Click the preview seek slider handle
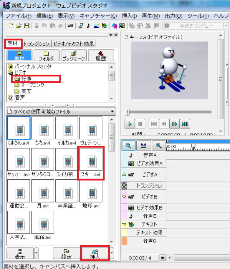Viewport: 230px width, 269px height. point(127,112)
